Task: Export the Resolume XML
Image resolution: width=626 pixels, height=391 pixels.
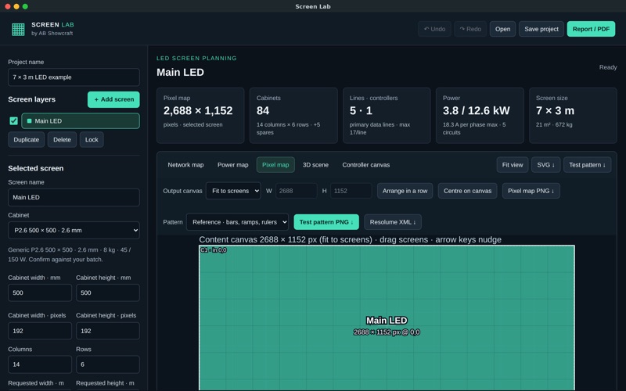Action: pos(393,222)
